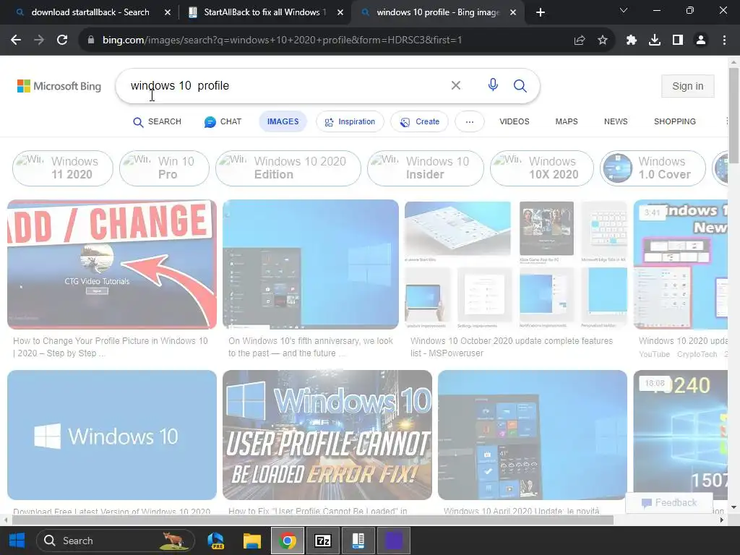This screenshot has width=740, height=555.
Task: Close the 'StartAllBack to fix all Windows' tab
Action: click(340, 12)
